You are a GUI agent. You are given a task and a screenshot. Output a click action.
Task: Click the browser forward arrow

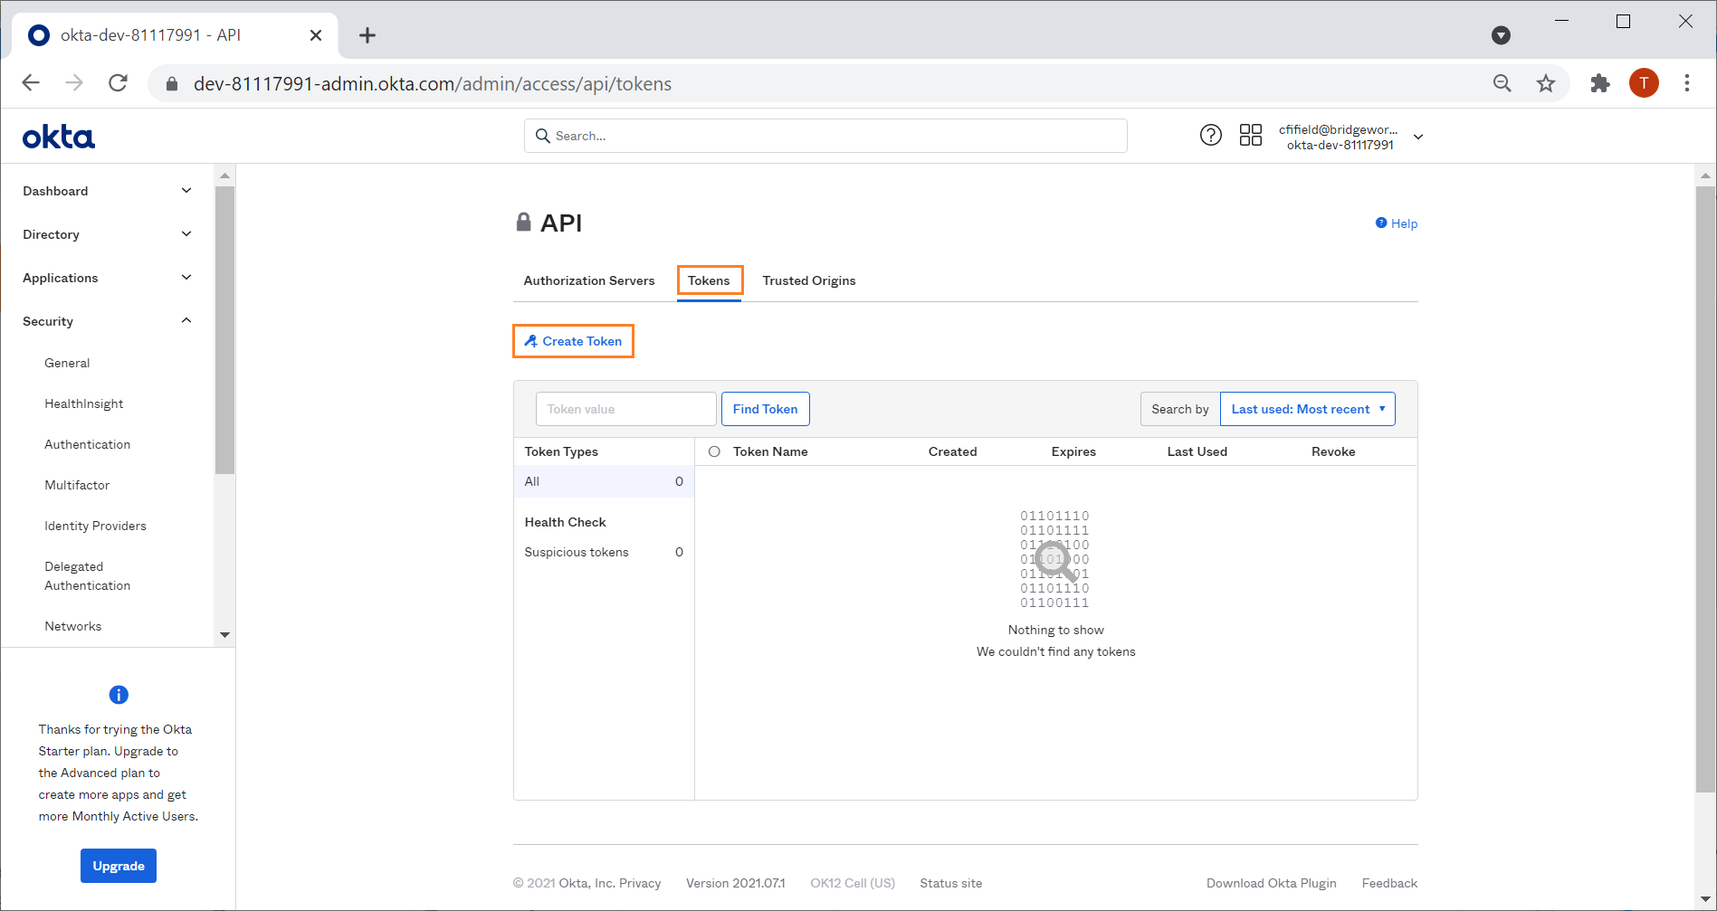tap(74, 83)
